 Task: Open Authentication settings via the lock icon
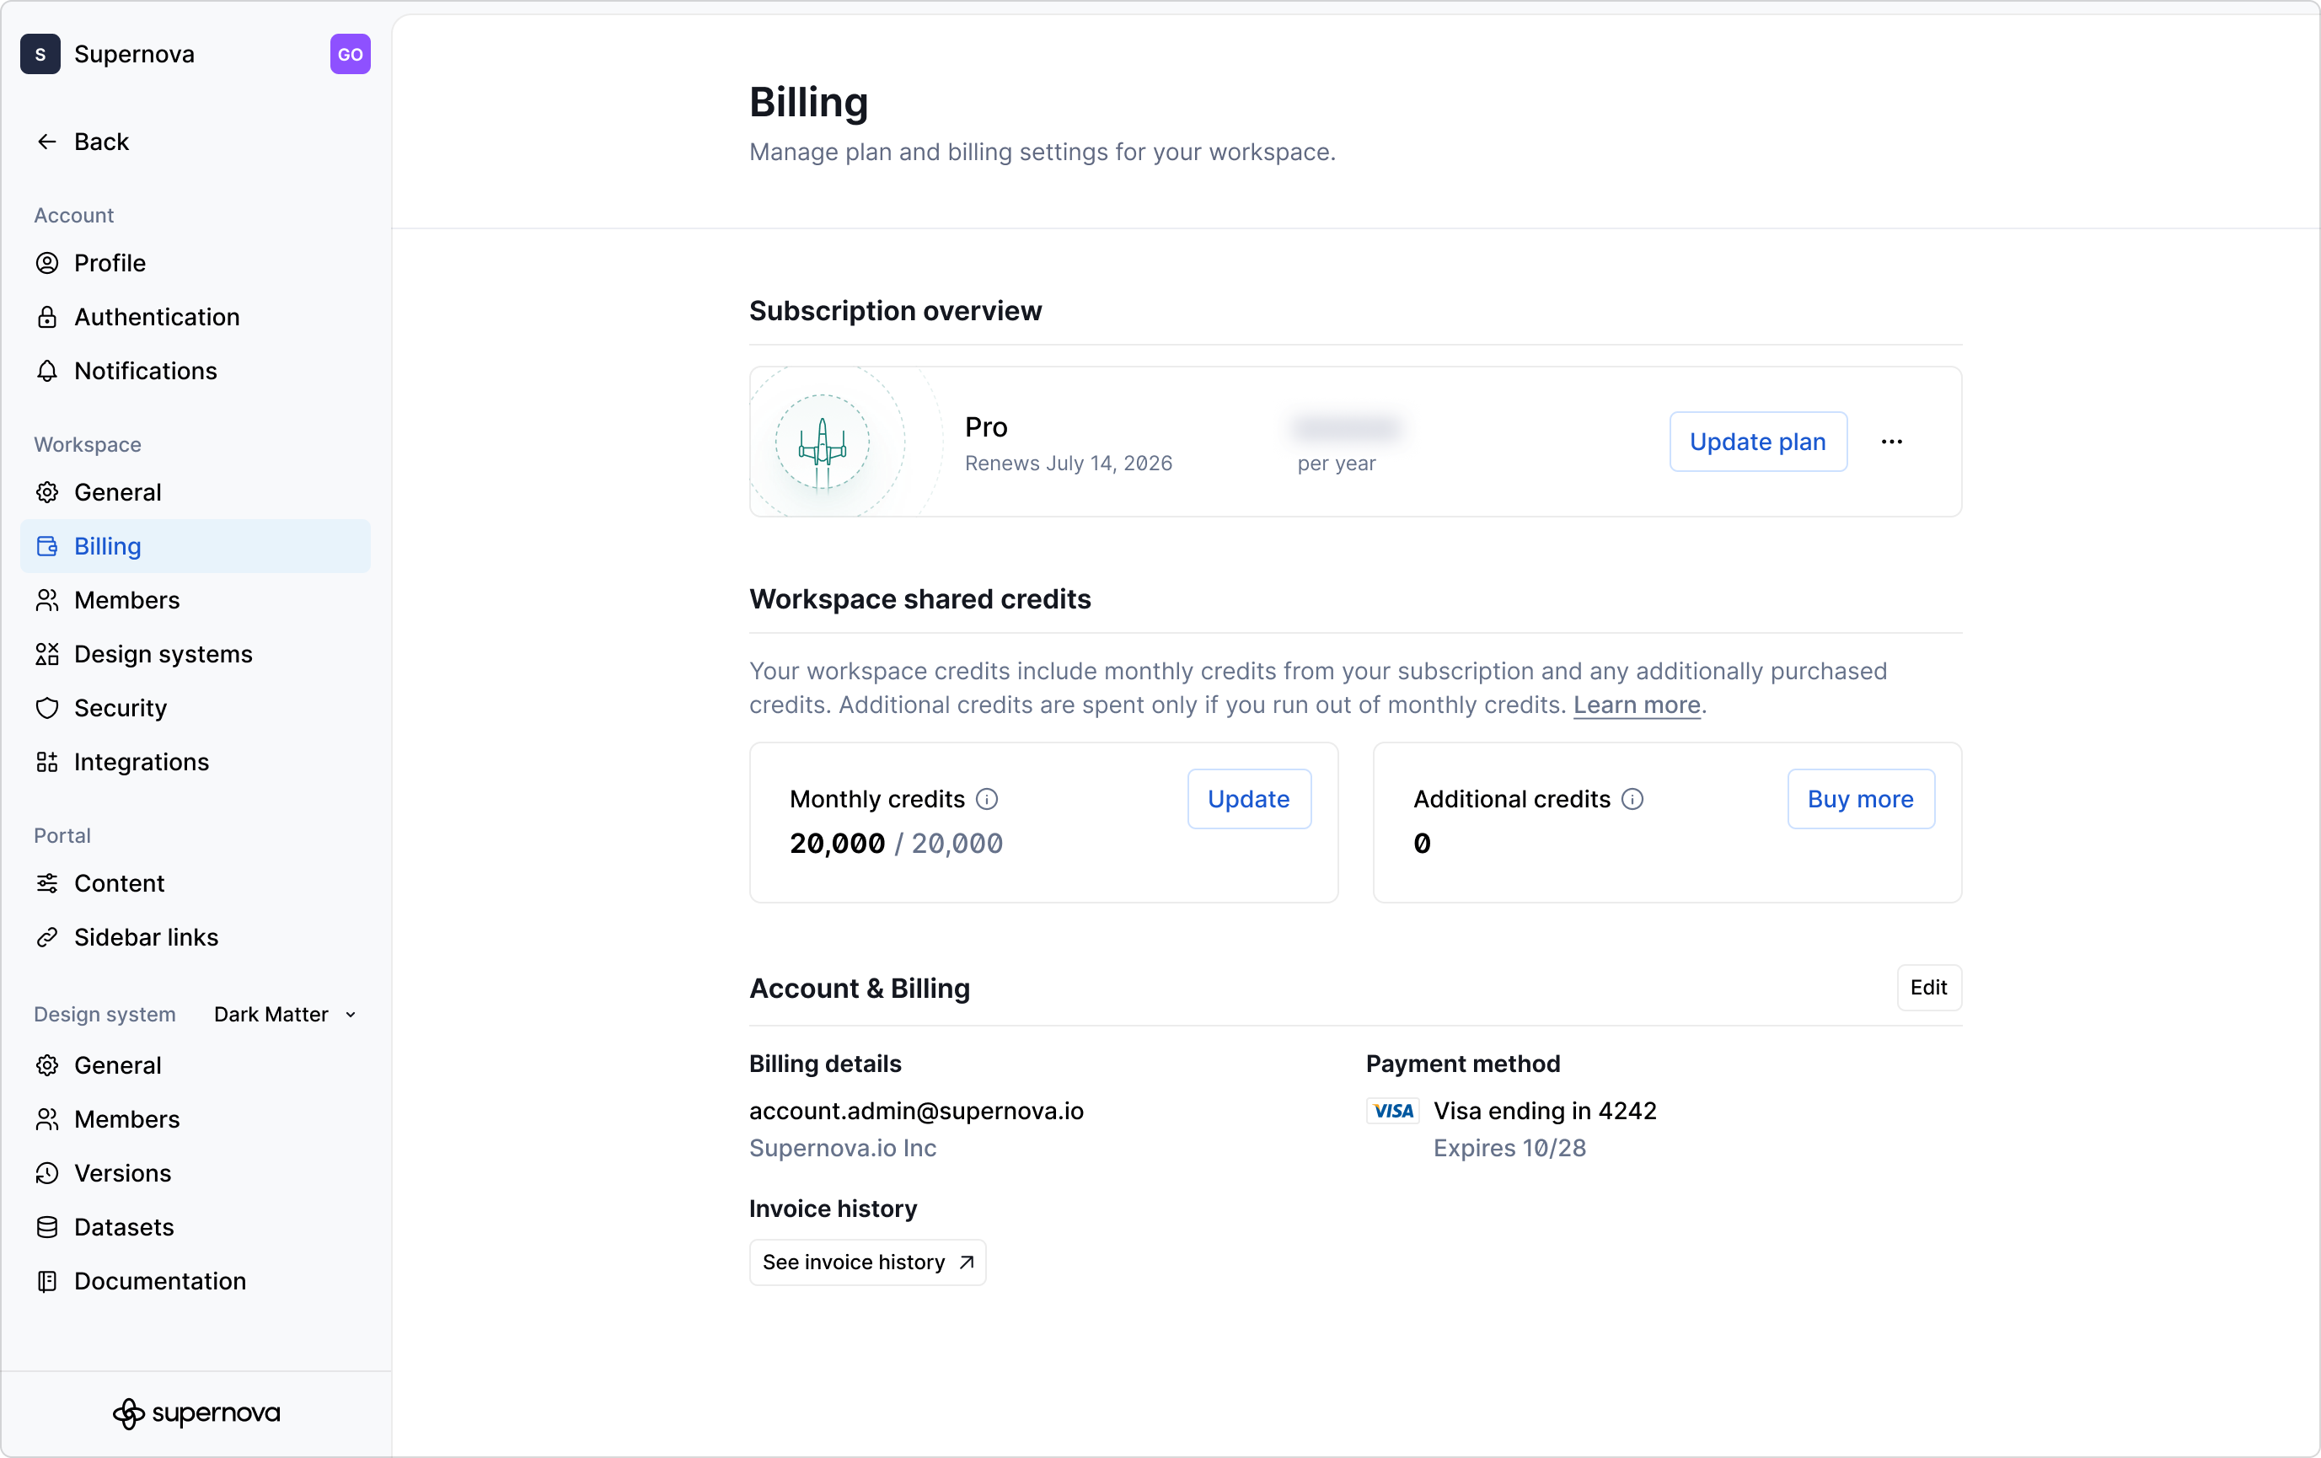coord(46,317)
